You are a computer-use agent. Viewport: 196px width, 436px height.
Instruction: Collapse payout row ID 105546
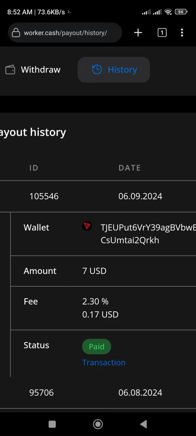(x=98, y=196)
